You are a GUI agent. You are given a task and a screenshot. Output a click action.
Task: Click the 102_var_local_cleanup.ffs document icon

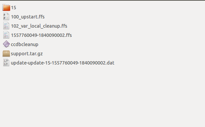coord(6,26)
